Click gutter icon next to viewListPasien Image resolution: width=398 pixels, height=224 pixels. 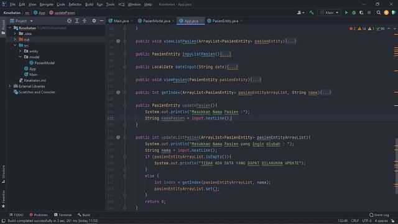118,41
